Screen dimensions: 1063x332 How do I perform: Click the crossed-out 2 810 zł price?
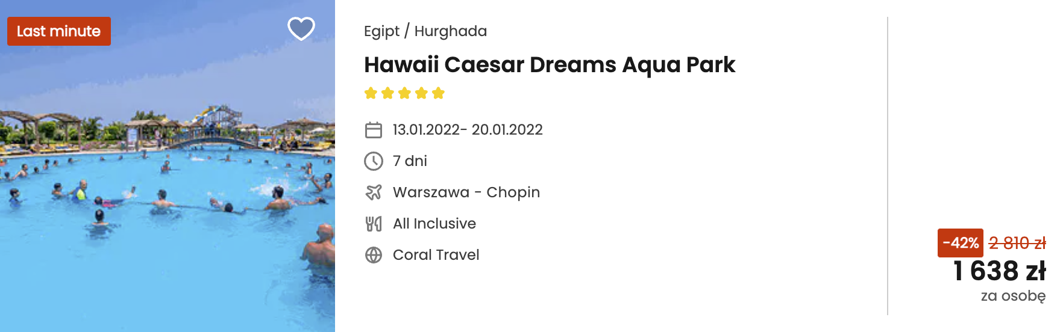coord(1017,243)
